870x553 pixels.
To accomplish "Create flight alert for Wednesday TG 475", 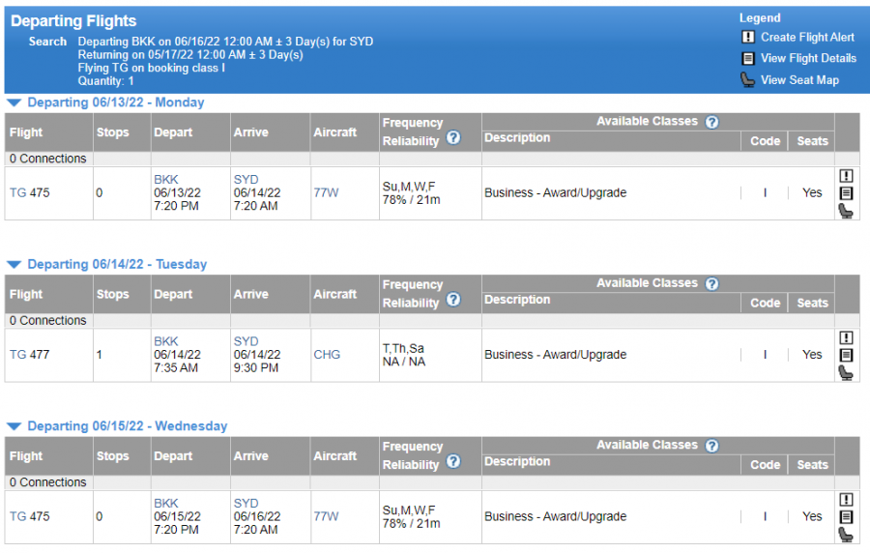I will [846, 499].
